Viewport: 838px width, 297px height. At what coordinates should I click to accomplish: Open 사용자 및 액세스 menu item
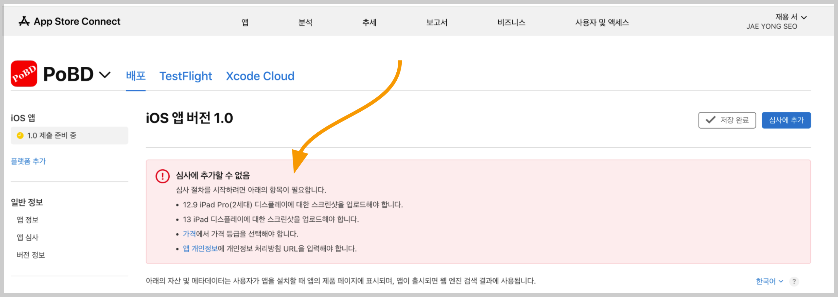tap(602, 22)
